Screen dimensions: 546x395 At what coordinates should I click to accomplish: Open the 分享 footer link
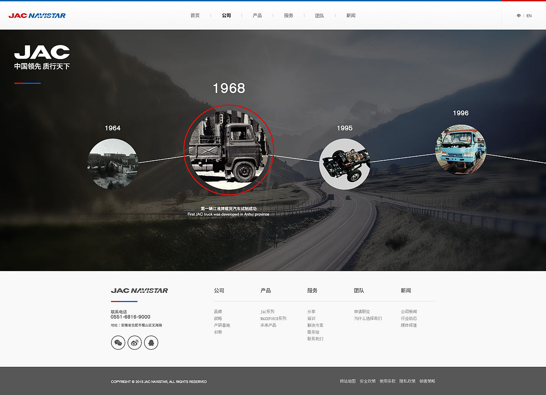pos(311,312)
